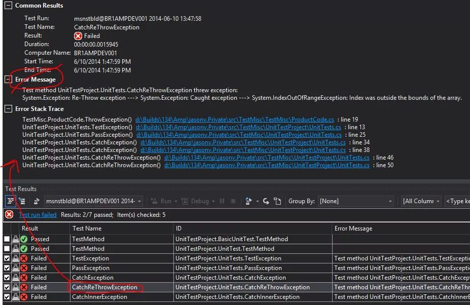Viewport: 470px width, 305px height.
Task: Open the Debug button dropdown arrow
Action: 213,201
